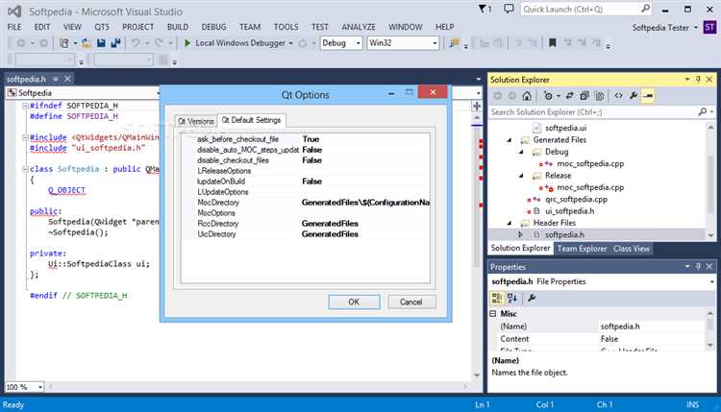Click the ST account avatar

(x=709, y=27)
